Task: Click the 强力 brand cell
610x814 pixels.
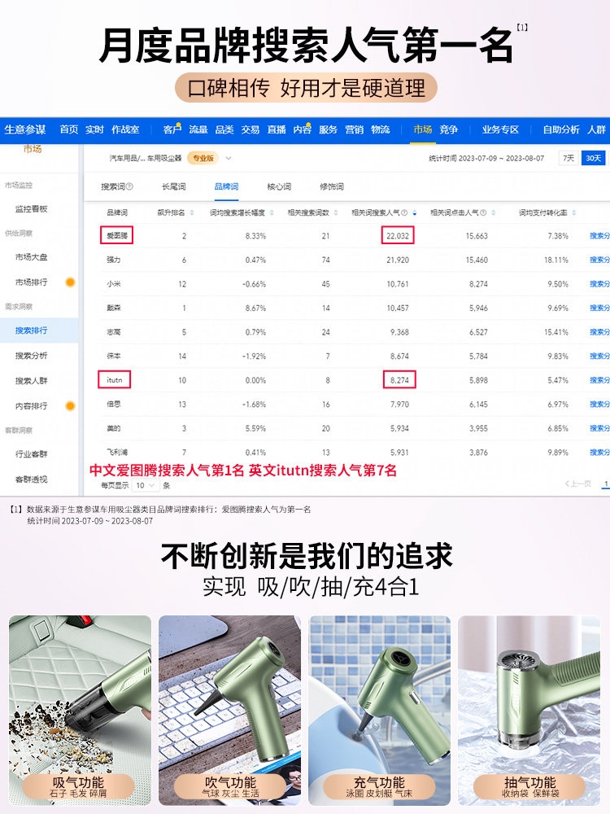Action: (x=114, y=260)
